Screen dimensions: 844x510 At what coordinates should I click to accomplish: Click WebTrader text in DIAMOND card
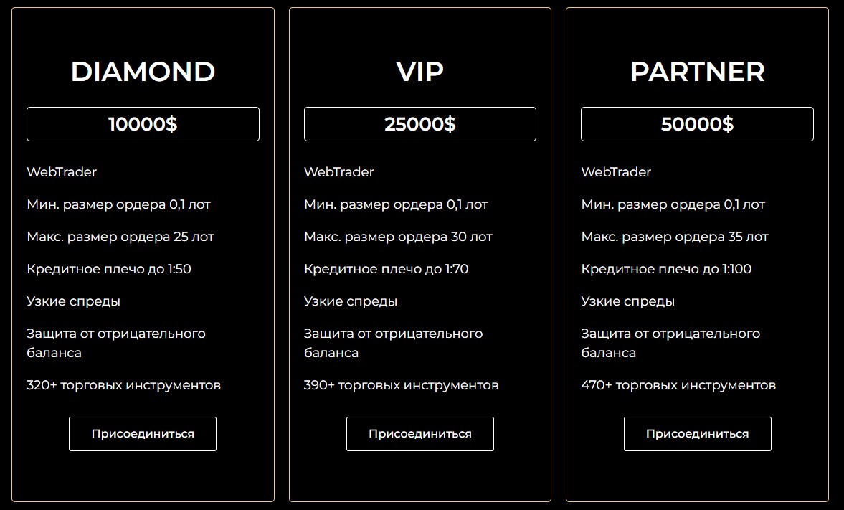62,172
